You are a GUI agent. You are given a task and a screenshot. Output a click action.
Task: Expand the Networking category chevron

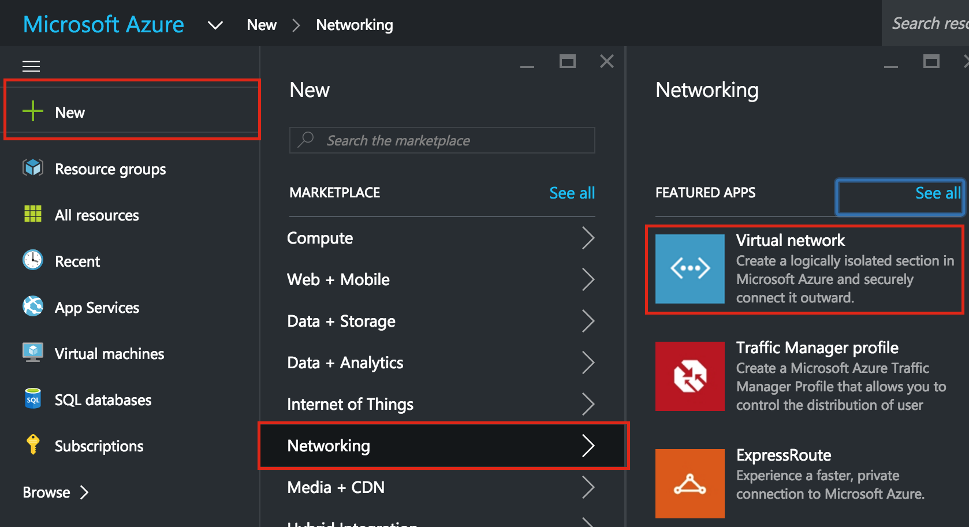point(588,446)
